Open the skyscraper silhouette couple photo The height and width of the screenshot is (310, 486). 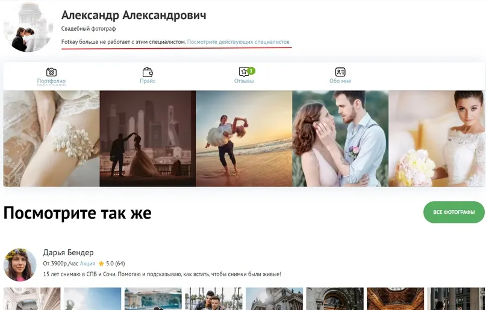(x=148, y=138)
